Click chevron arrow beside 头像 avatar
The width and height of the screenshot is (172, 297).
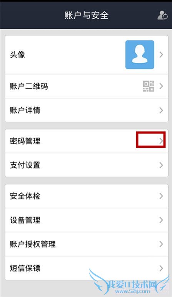click(161, 55)
